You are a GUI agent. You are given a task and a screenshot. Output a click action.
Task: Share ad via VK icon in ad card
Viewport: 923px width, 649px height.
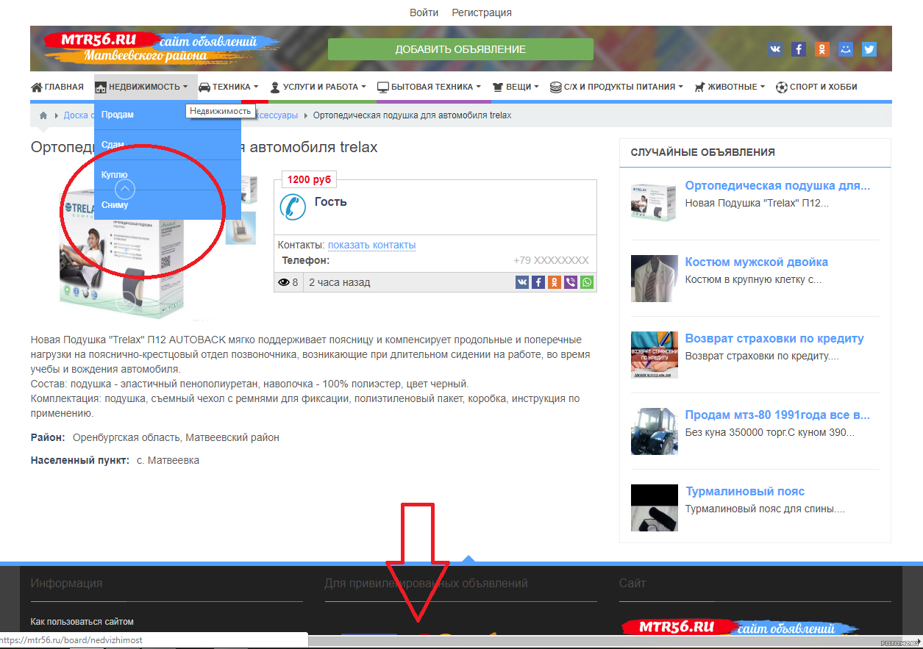522,282
